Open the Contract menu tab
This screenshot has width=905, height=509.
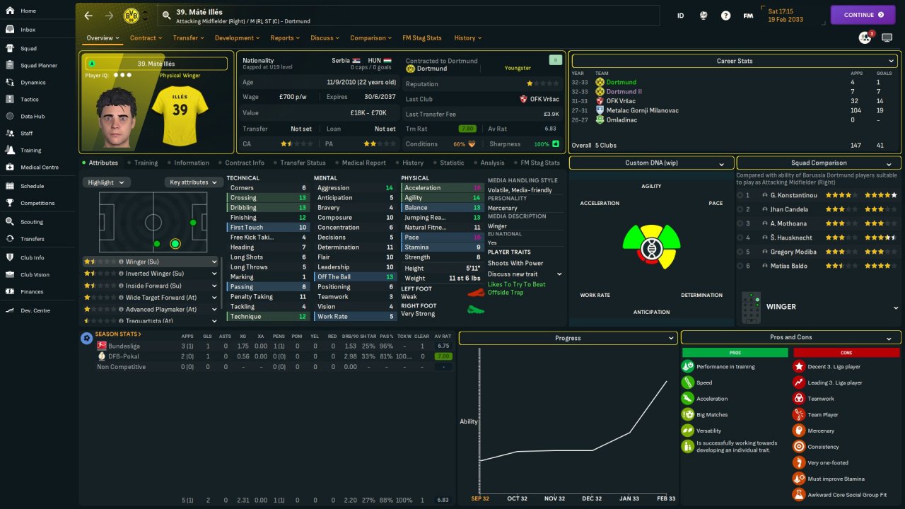pyautogui.click(x=146, y=38)
